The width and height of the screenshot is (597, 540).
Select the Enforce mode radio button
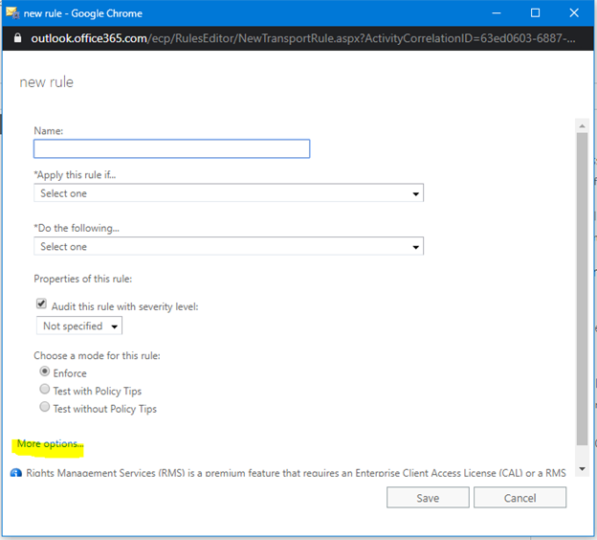click(x=45, y=371)
